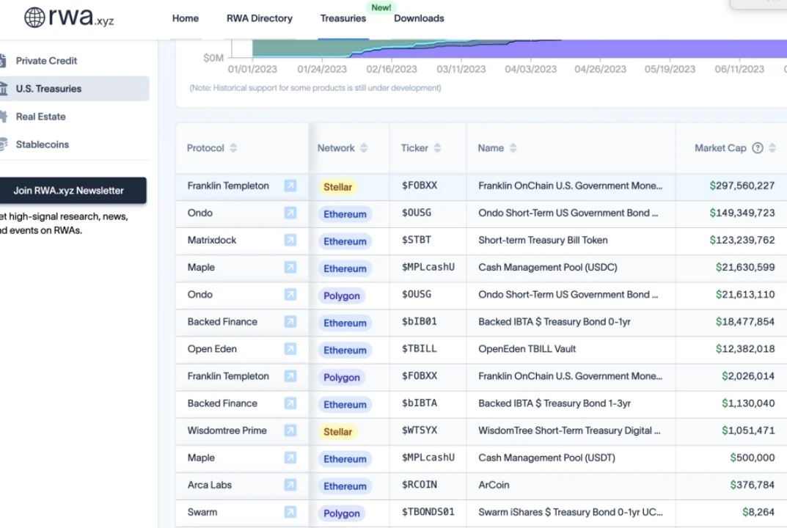
Task: Click Open Eden's external link arrow icon
Action: pyautogui.click(x=290, y=349)
